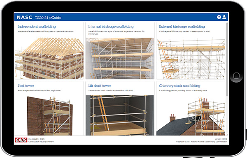Tap the tablet home button
The height and width of the screenshot is (158, 247).
(x=236, y=76)
